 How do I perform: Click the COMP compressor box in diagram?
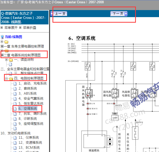[x=115, y=118]
